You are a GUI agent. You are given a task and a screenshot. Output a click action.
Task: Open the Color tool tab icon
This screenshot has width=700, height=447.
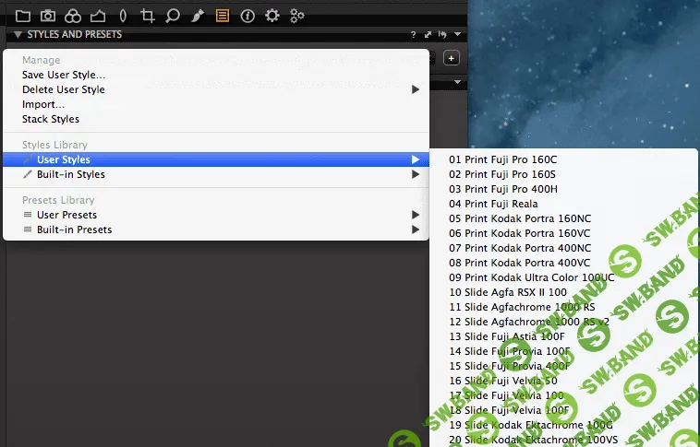coord(73,15)
